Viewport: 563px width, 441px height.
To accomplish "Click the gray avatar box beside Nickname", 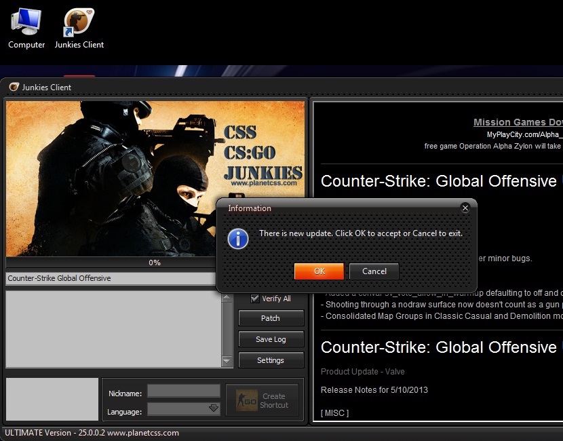I will (x=52, y=399).
